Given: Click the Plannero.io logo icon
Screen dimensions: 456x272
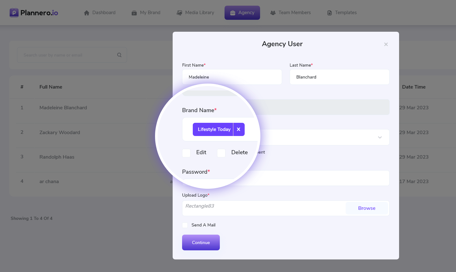Looking at the screenshot, I should tap(14, 13).
